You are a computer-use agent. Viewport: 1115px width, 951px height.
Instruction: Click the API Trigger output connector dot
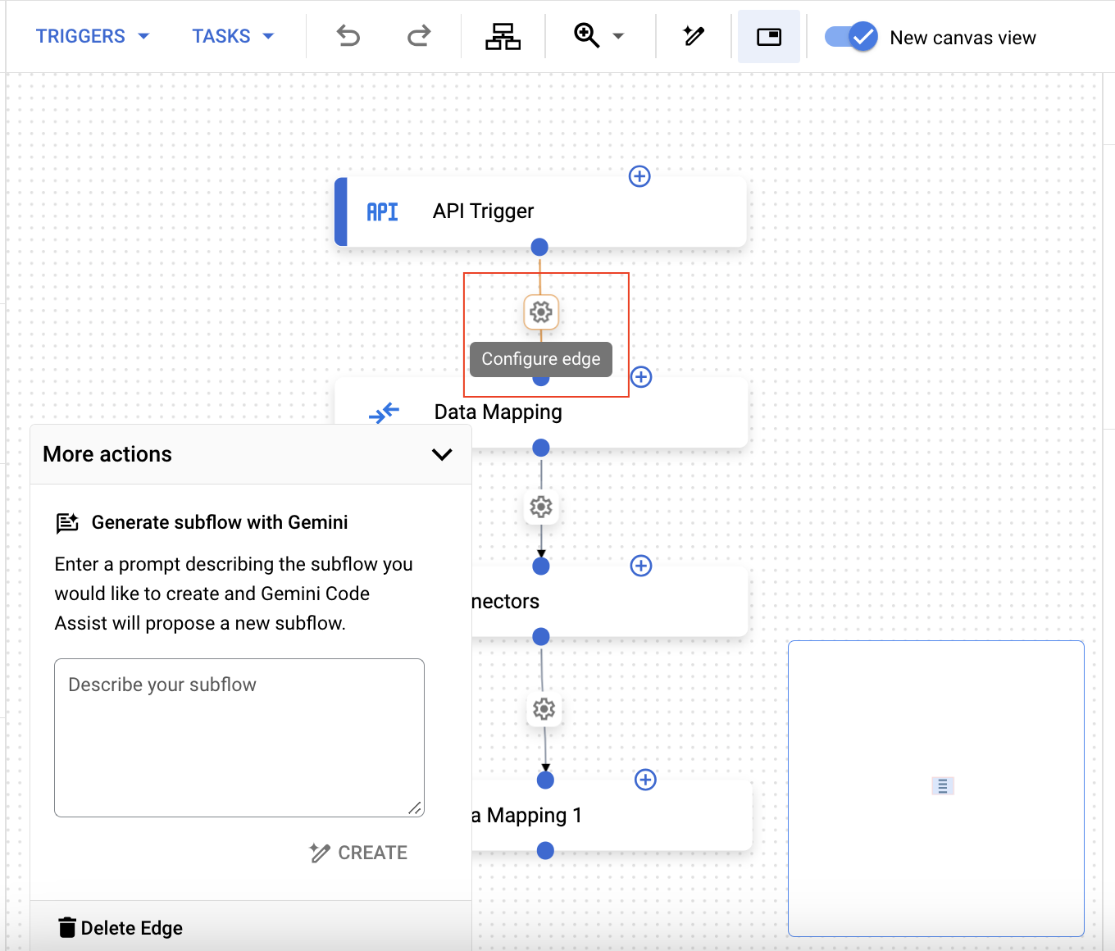point(539,247)
